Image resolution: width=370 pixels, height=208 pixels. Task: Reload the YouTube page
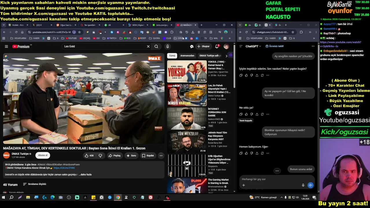pos(16,32)
